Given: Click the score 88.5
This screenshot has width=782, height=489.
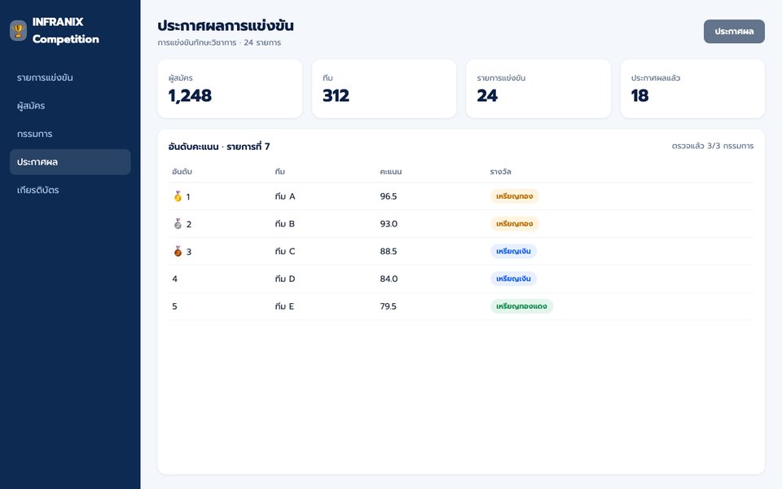Looking at the screenshot, I should pyautogui.click(x=389, y=251).
